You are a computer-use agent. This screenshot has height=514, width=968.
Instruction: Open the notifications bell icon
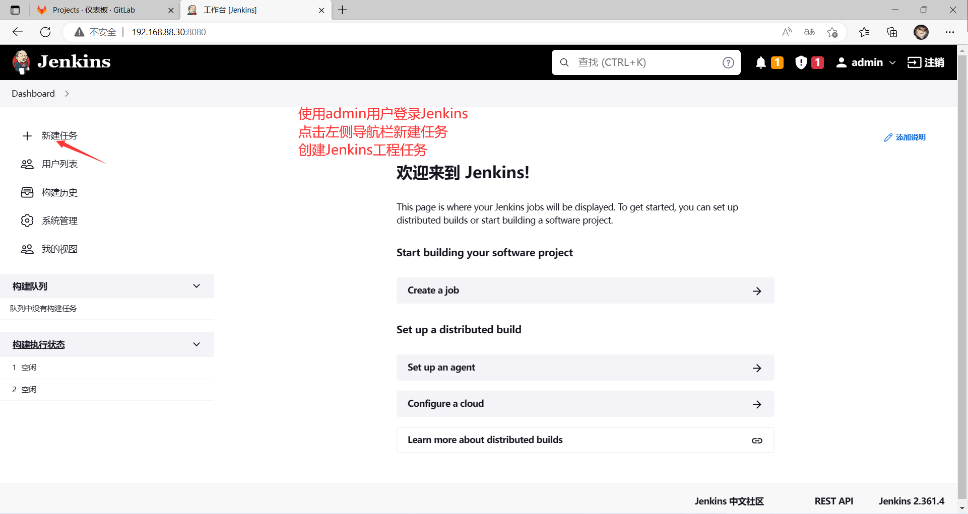[x=761, y=62]
